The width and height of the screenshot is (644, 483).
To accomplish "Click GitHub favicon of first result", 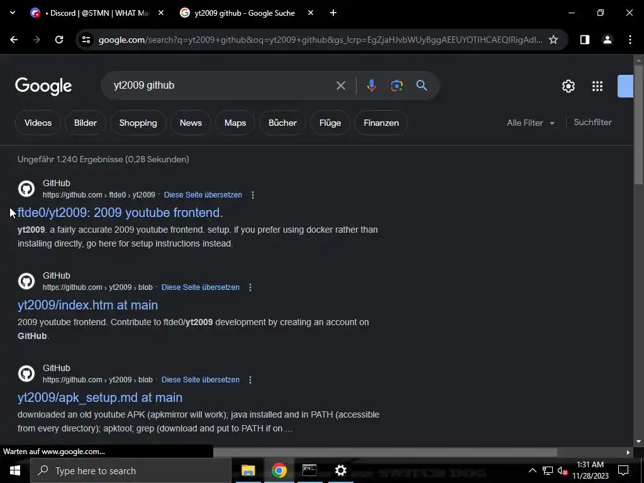I will click(x=26, y=189).
